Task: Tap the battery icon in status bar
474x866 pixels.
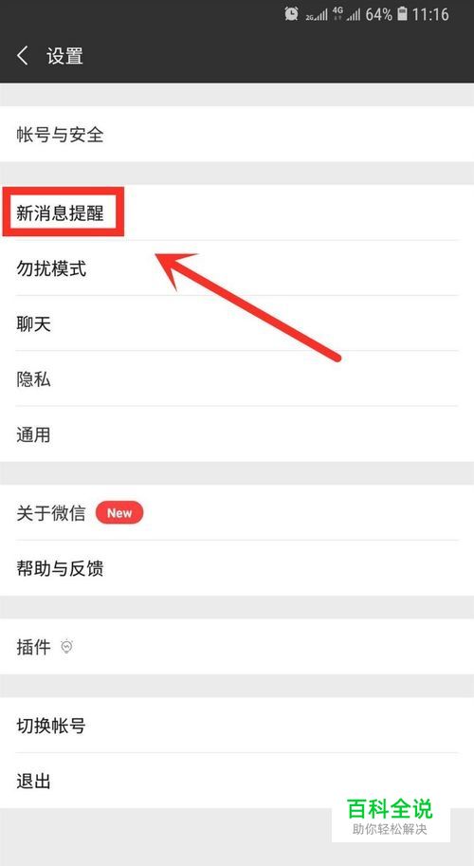Action: click(402, 14)
